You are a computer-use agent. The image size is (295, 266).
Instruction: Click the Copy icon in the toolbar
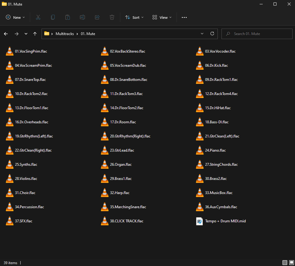(53, 17)
